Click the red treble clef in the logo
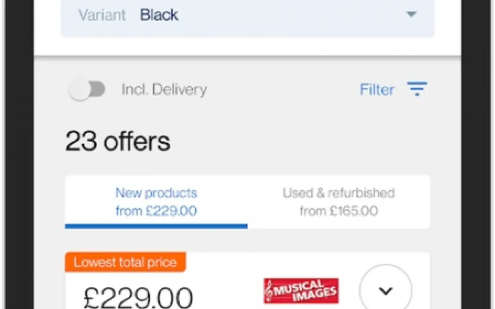Image resolution: width=495 pixels, height=309 pixels. pyautogui.click(x=269, y=291)
